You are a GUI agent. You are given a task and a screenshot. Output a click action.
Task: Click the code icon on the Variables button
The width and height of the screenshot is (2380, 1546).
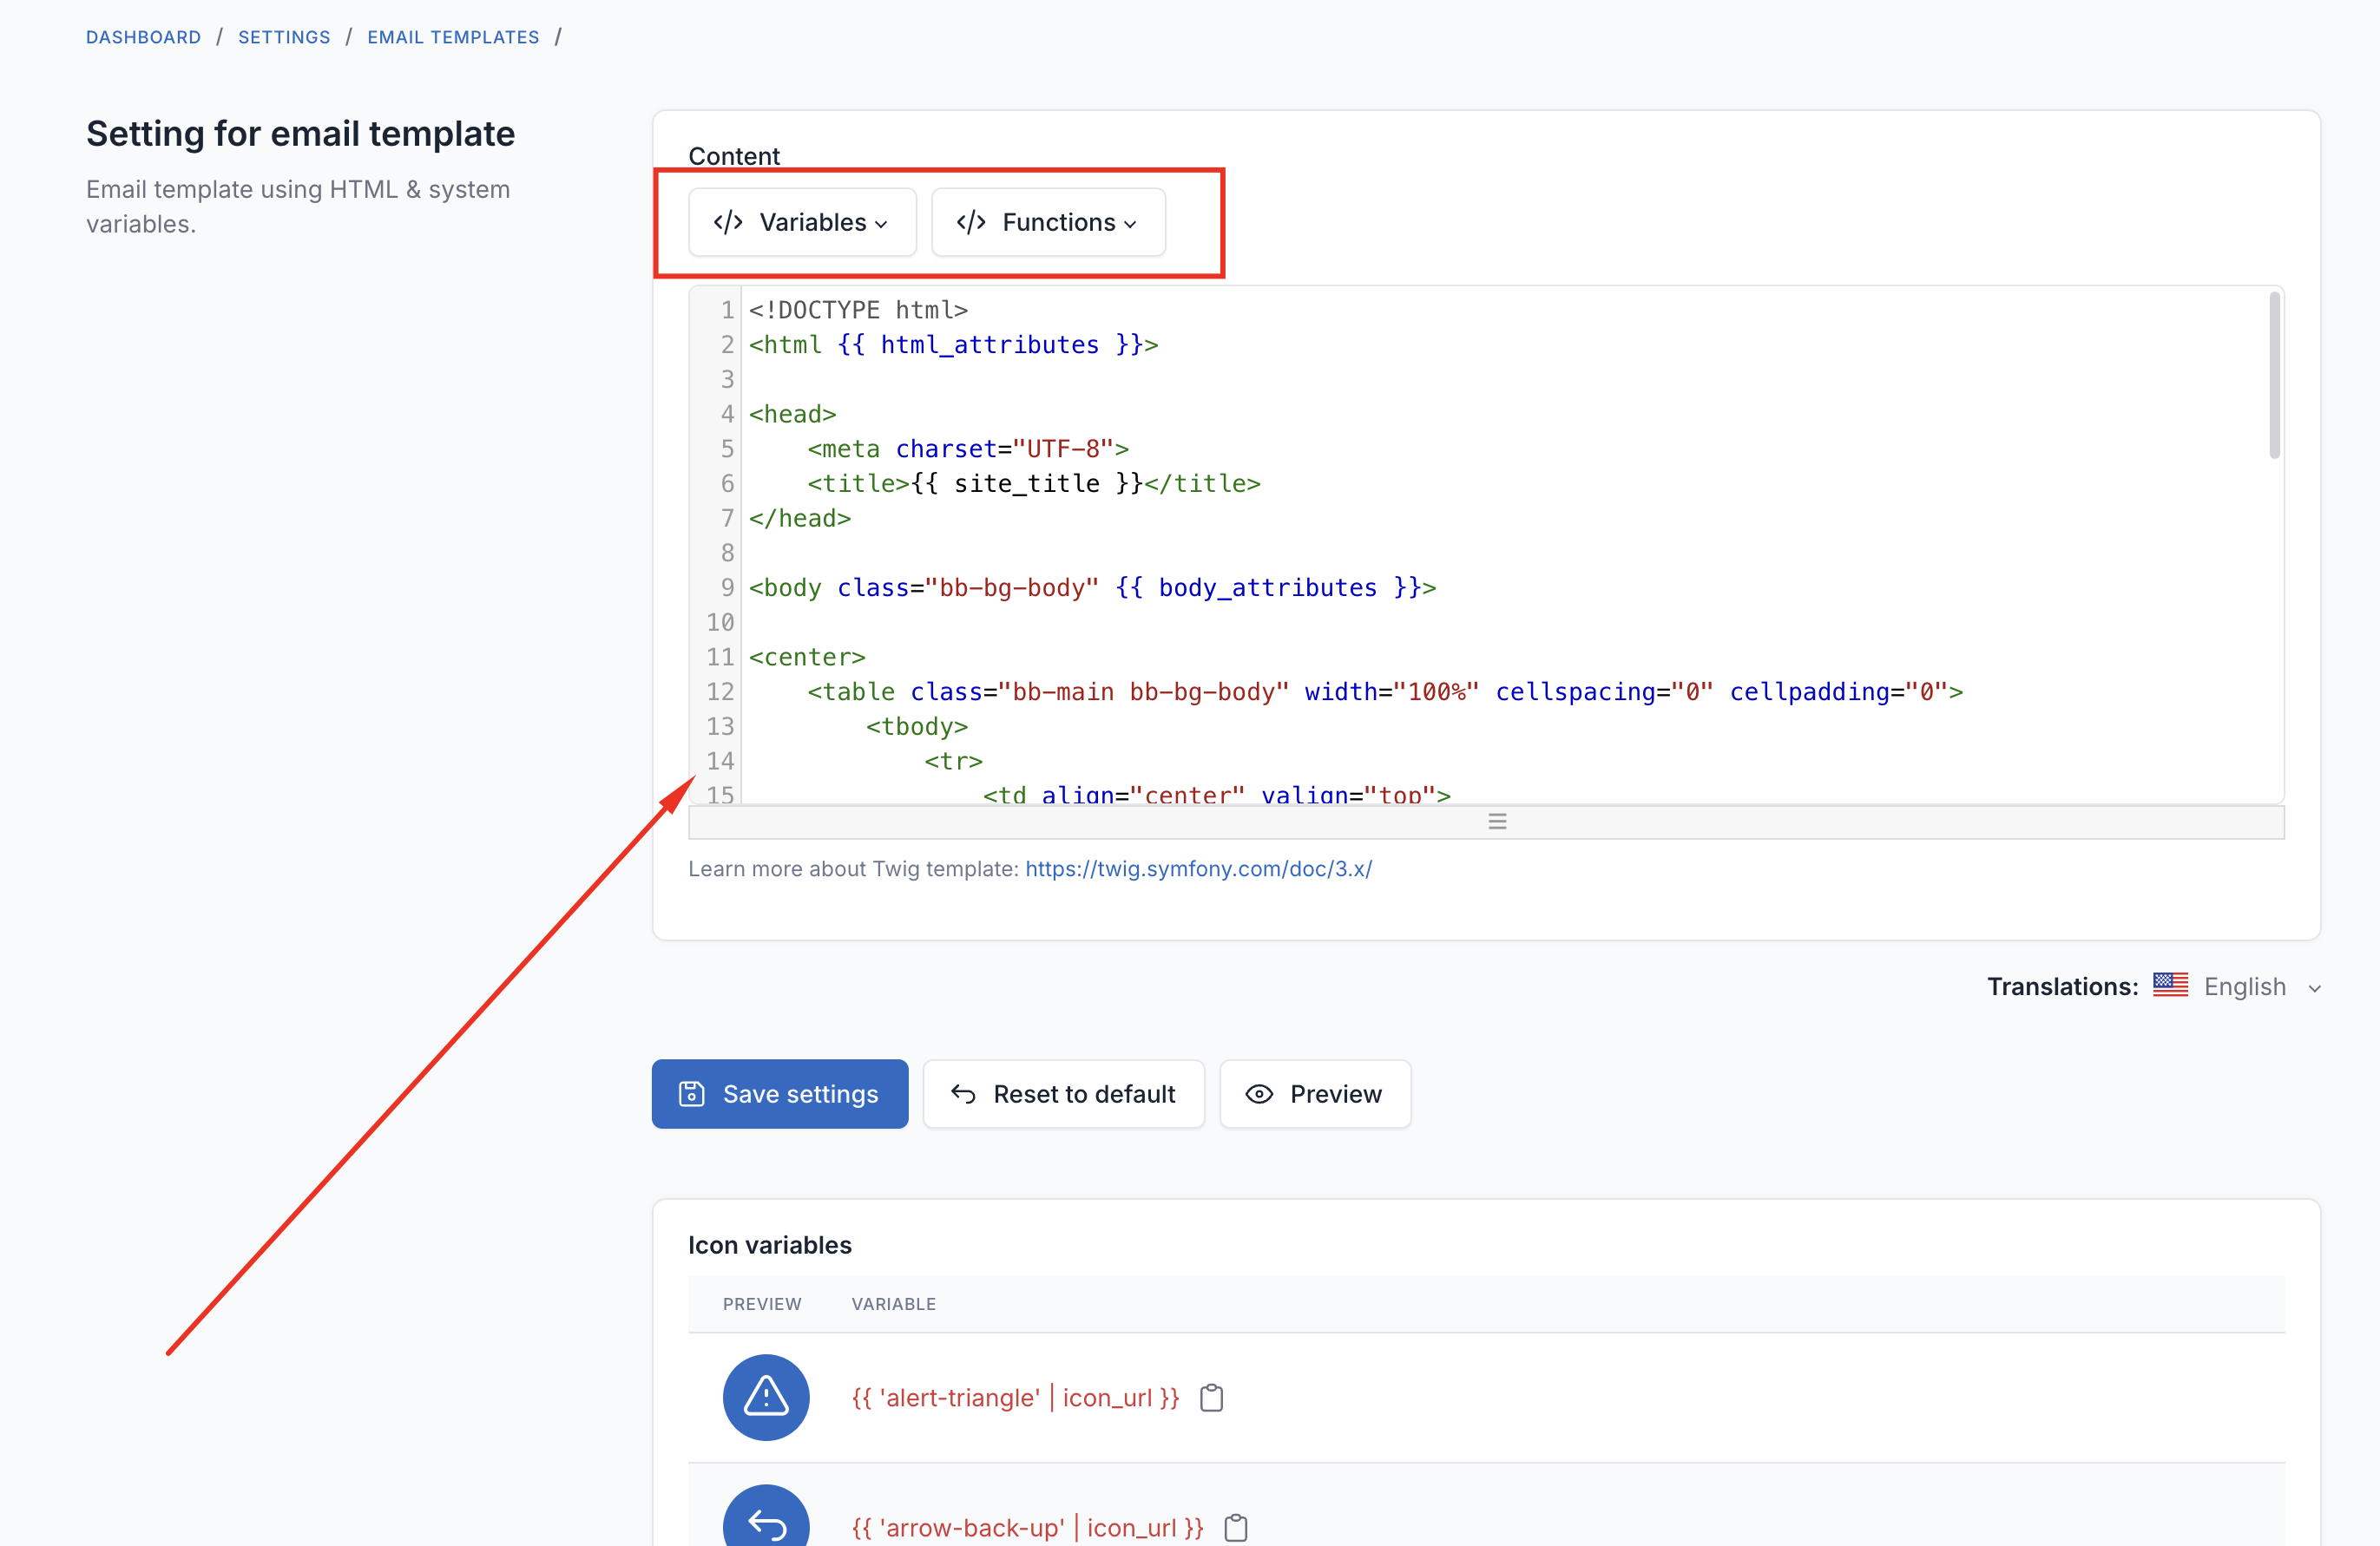(727, 222)
